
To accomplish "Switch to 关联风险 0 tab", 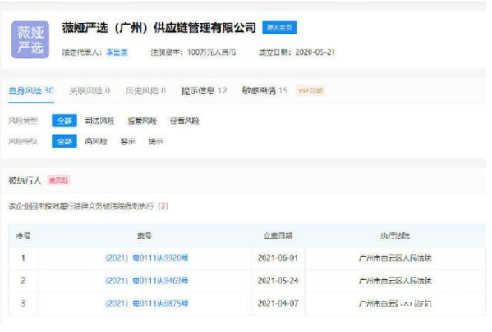I will 90,91.
